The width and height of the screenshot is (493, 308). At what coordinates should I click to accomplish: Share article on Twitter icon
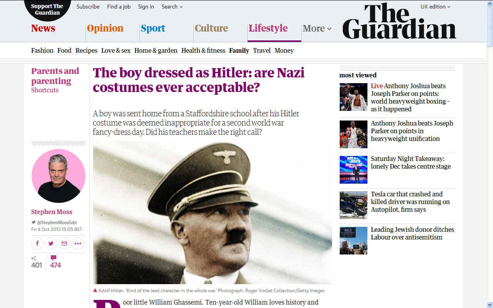(x=51, y=243)
